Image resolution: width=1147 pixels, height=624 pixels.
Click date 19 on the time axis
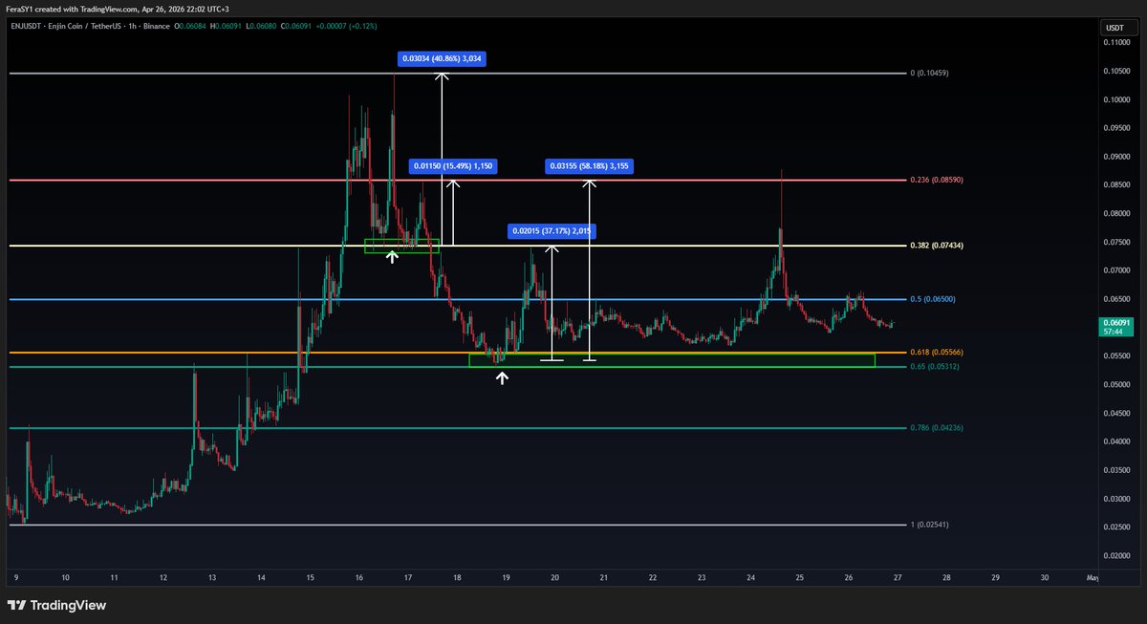[x=506, y=578]
